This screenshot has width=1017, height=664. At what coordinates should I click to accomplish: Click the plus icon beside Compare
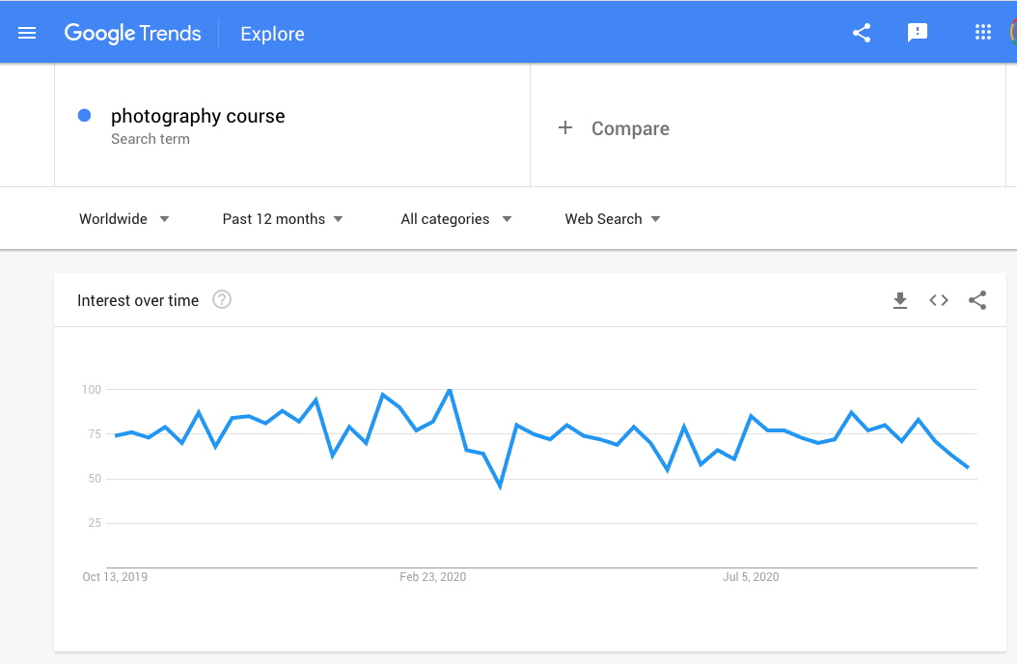click(564, 127)
